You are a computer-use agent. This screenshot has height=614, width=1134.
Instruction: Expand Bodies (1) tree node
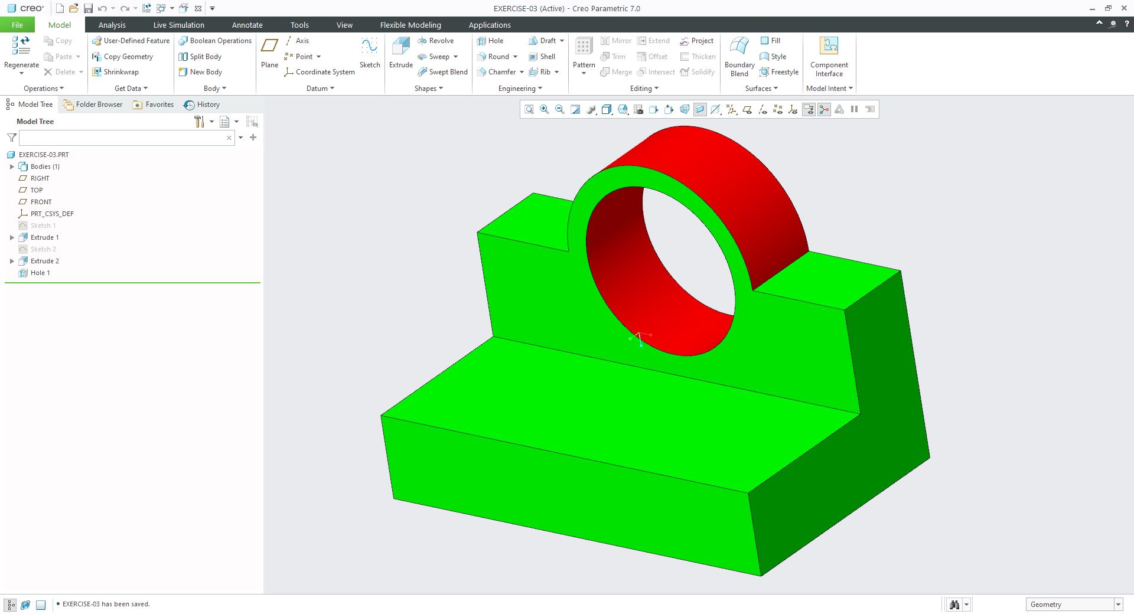point(12,166)
